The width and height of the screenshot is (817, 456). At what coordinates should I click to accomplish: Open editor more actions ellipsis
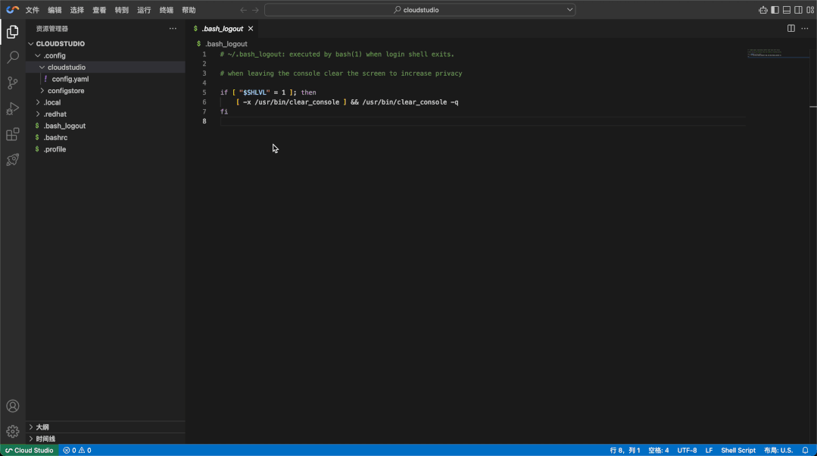tap(805, 29)
